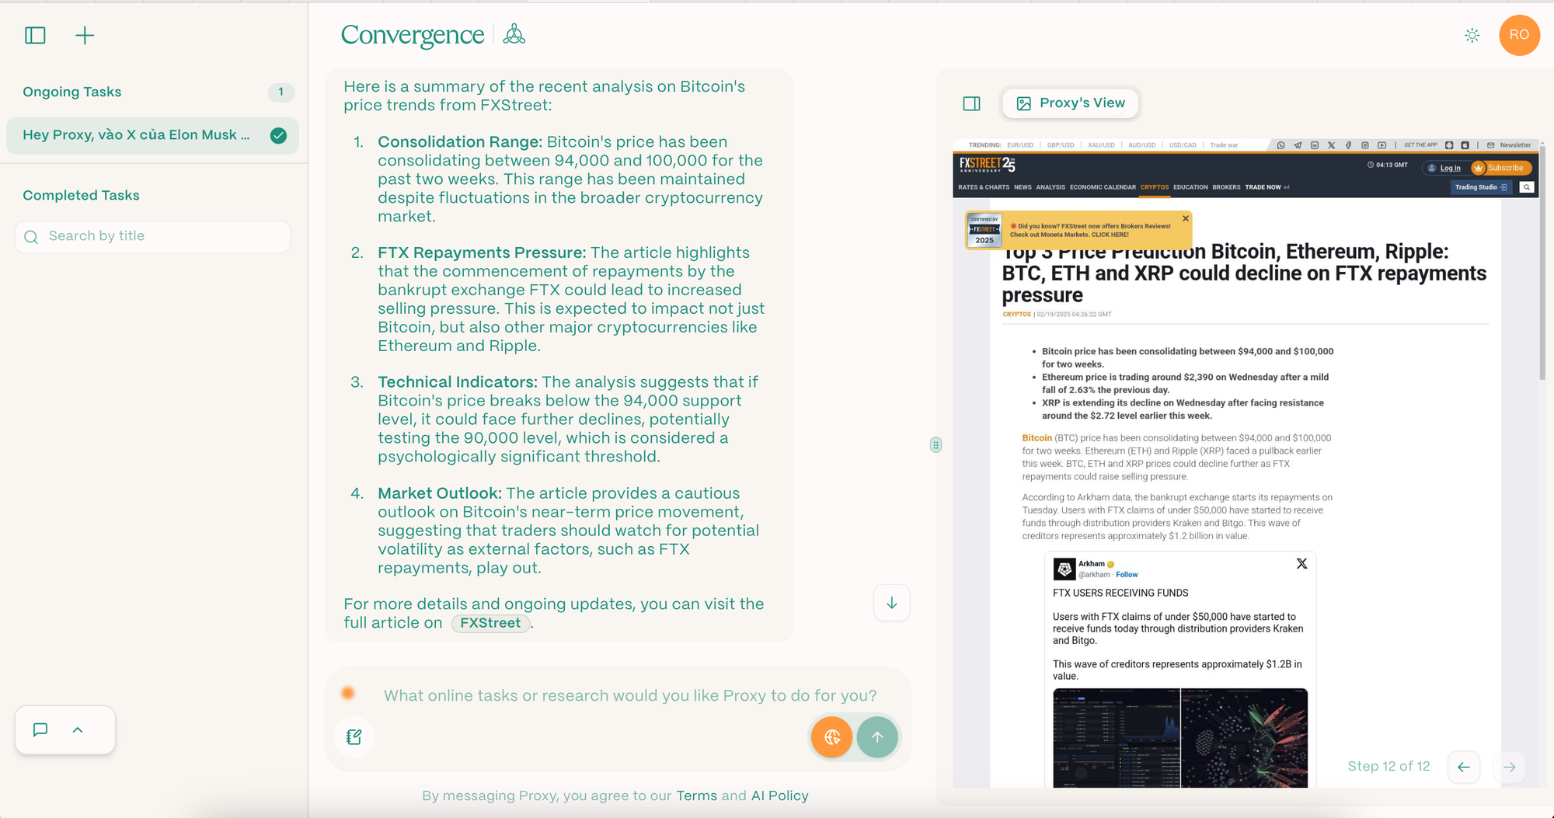The height and width of the screenshot is (818, 1554).
Task: Click the Newsletter envelope link
Action: tap(1509, 145)
